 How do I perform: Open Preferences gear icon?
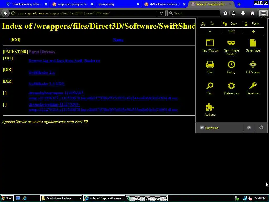point(231,88)
